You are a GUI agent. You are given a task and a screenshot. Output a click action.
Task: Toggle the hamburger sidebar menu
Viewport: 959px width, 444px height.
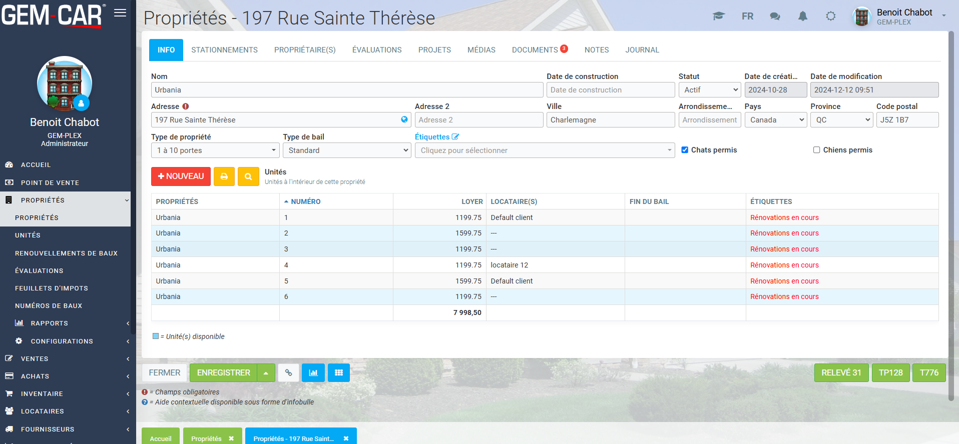[x=120, y=13]
